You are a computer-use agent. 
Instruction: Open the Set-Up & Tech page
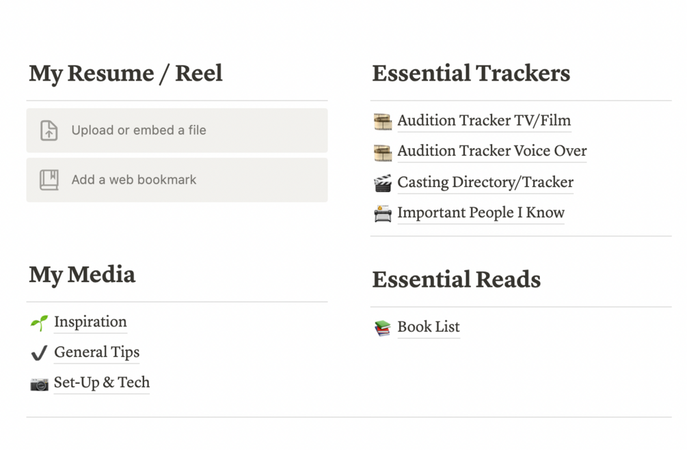click(102, 382)
